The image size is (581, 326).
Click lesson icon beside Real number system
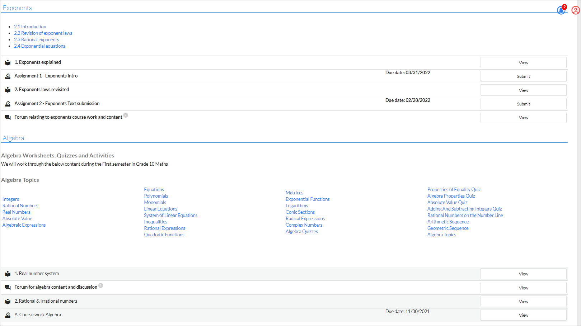coord(8,274)
